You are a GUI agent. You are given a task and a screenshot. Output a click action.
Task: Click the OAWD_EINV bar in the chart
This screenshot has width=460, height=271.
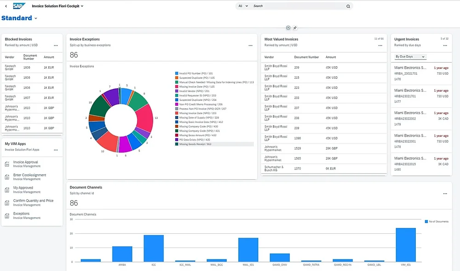pyautogui.click(x=280, y=258)
